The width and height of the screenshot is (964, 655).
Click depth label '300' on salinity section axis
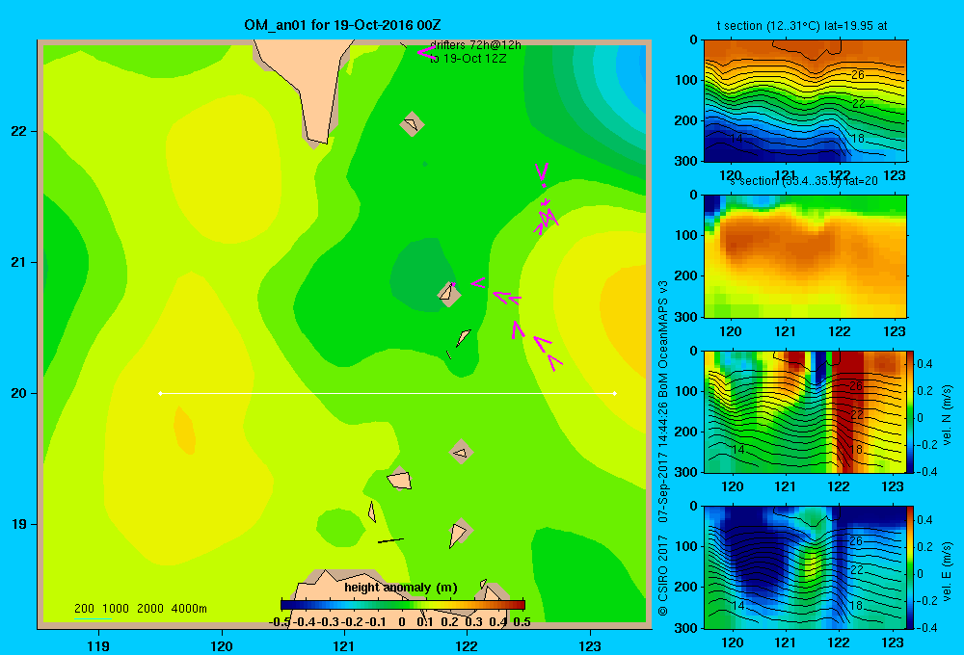(686, 317)
